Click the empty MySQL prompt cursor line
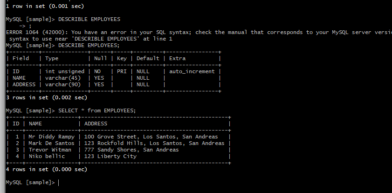 click(58, 182)
